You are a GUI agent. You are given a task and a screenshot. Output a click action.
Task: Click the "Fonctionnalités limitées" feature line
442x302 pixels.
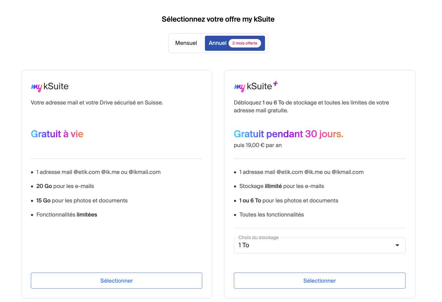point(67,215)
